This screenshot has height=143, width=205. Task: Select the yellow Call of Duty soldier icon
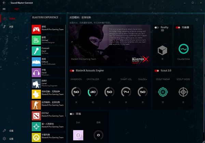point(36,94)
